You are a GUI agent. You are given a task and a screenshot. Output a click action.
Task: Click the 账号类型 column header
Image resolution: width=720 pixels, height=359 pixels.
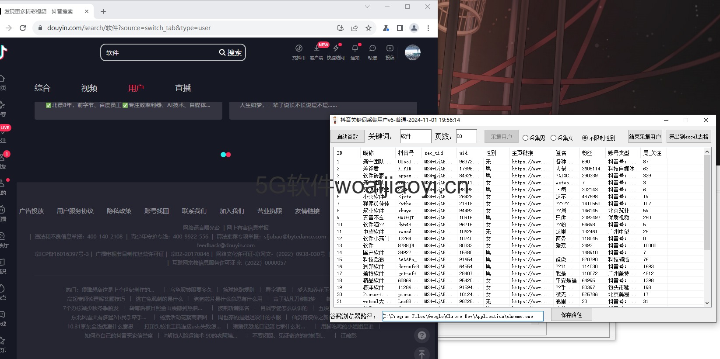pos(623,153)
